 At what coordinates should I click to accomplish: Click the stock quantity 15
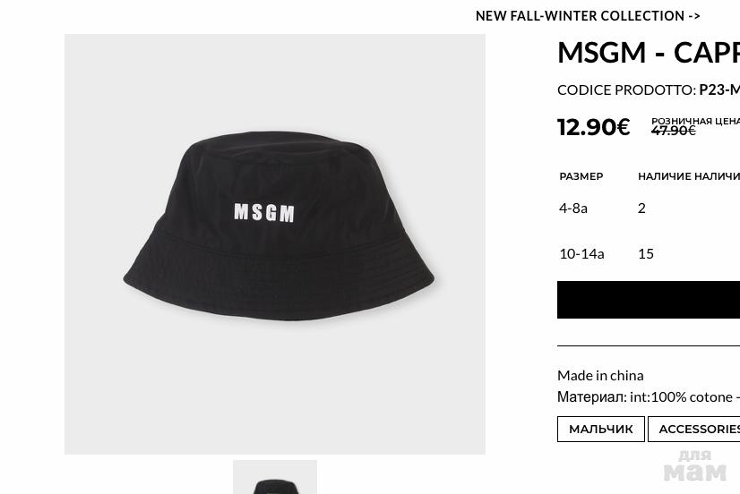coord(646,253)
